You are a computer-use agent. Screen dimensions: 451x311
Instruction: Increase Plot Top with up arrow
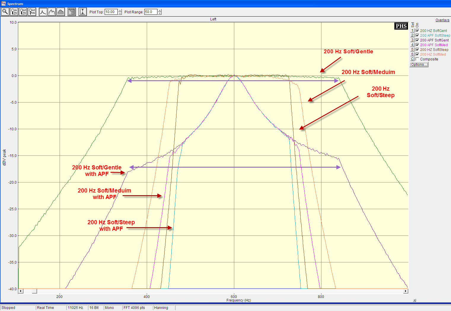120,11
